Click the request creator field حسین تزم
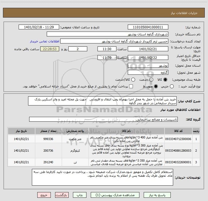This screenshot has width=208, height=201. 114,41
